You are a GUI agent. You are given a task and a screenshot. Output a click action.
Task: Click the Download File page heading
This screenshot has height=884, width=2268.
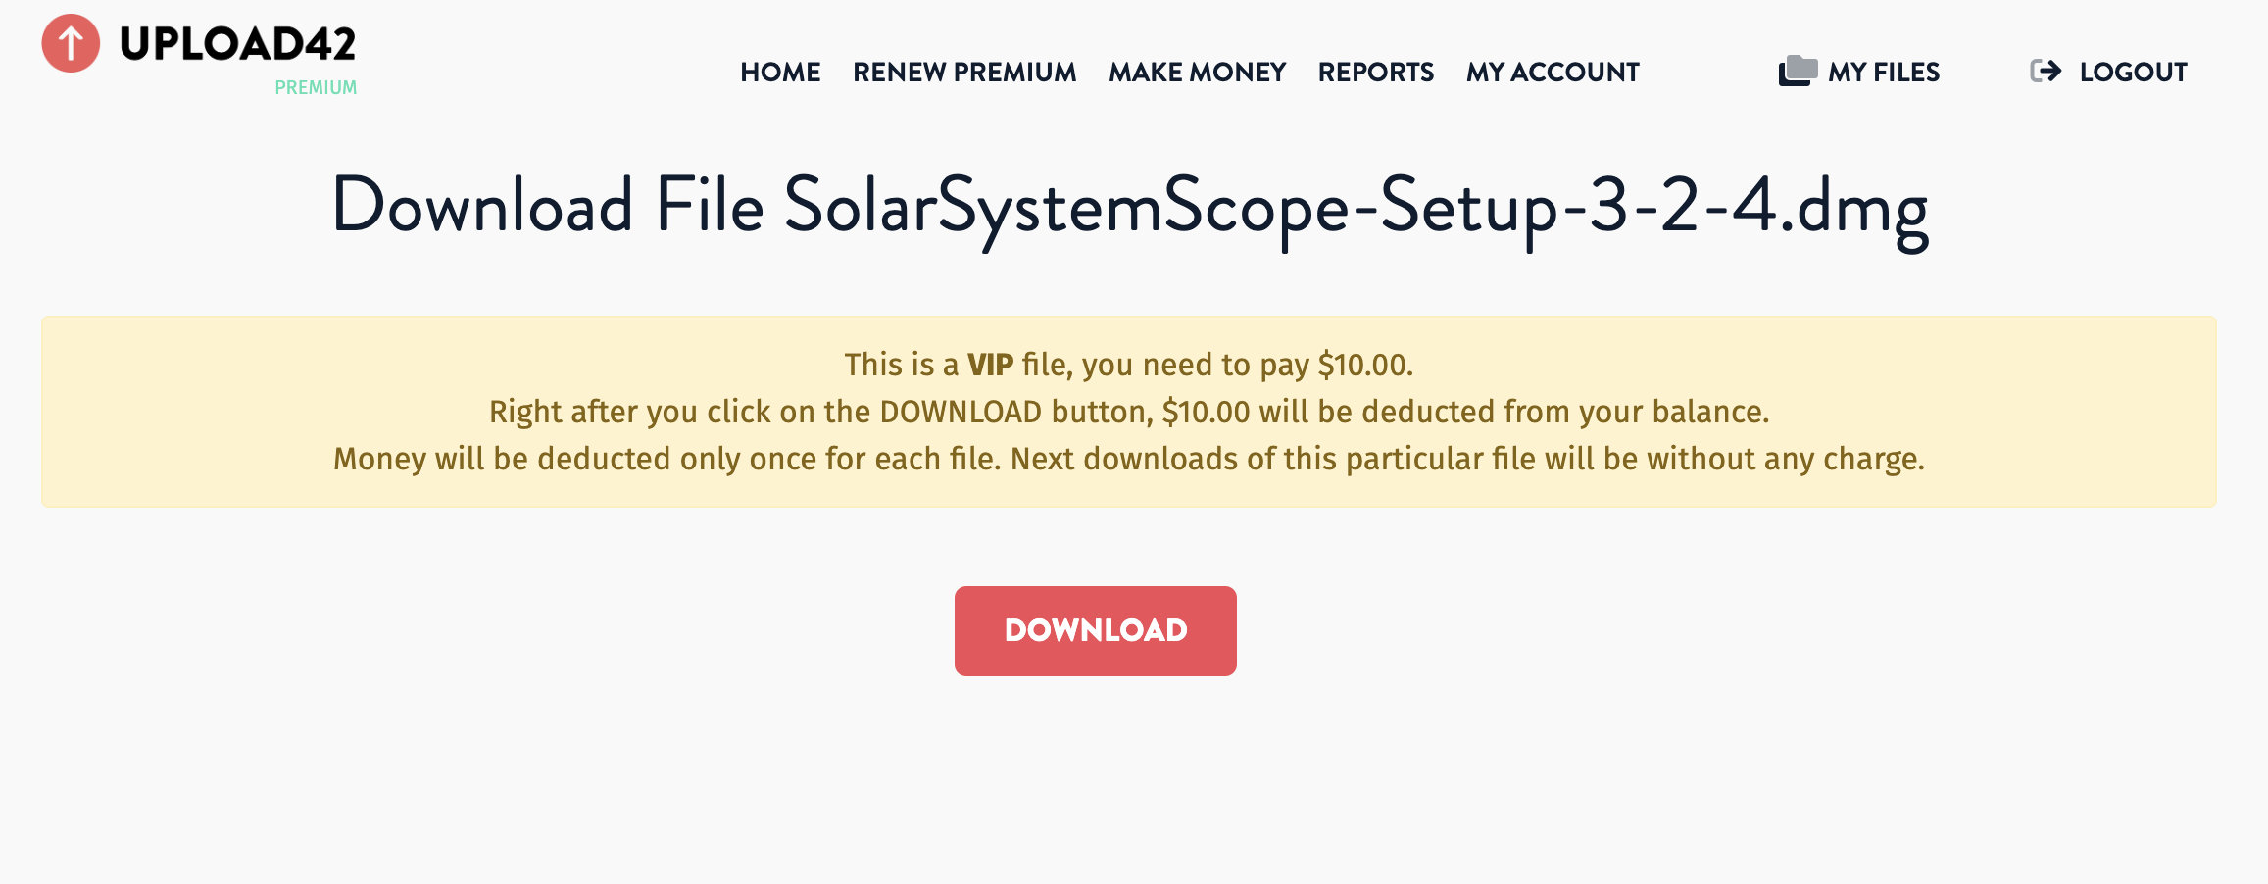pyautogui.click(x=1130, y=207)
